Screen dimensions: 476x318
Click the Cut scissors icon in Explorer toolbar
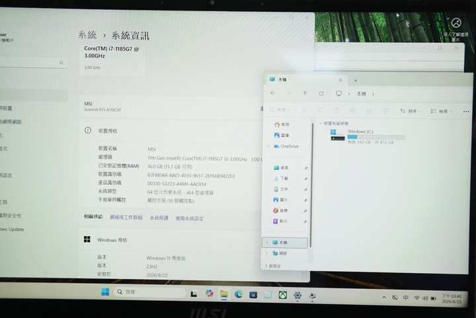[x=304, y=110]
